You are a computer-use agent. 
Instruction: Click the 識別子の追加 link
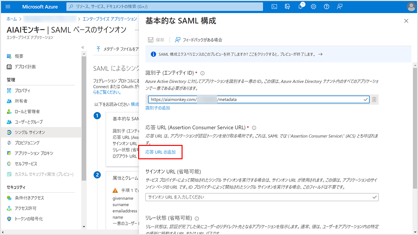[x=158, y=108]
